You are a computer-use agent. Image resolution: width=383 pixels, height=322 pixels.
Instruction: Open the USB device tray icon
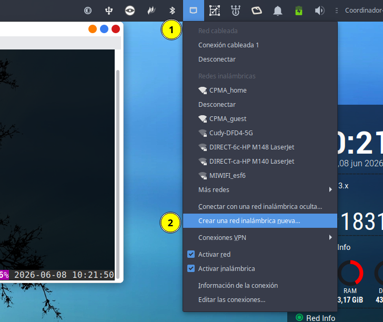[109, 11]
